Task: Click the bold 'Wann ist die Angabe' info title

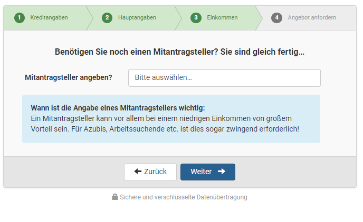Action: coord(118,108)
